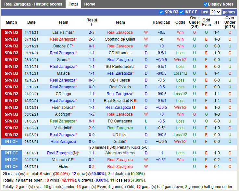Click the INT CF label on 25/07/21 row

[11, 167]
